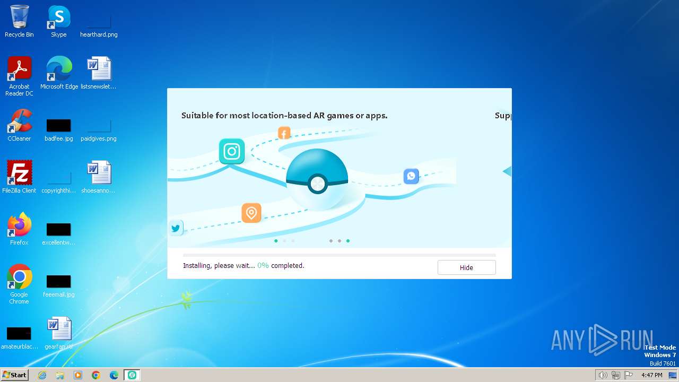Click the Instagram icon in installer banner
This screenshot has width=679, height=382.
click(232, 151)
